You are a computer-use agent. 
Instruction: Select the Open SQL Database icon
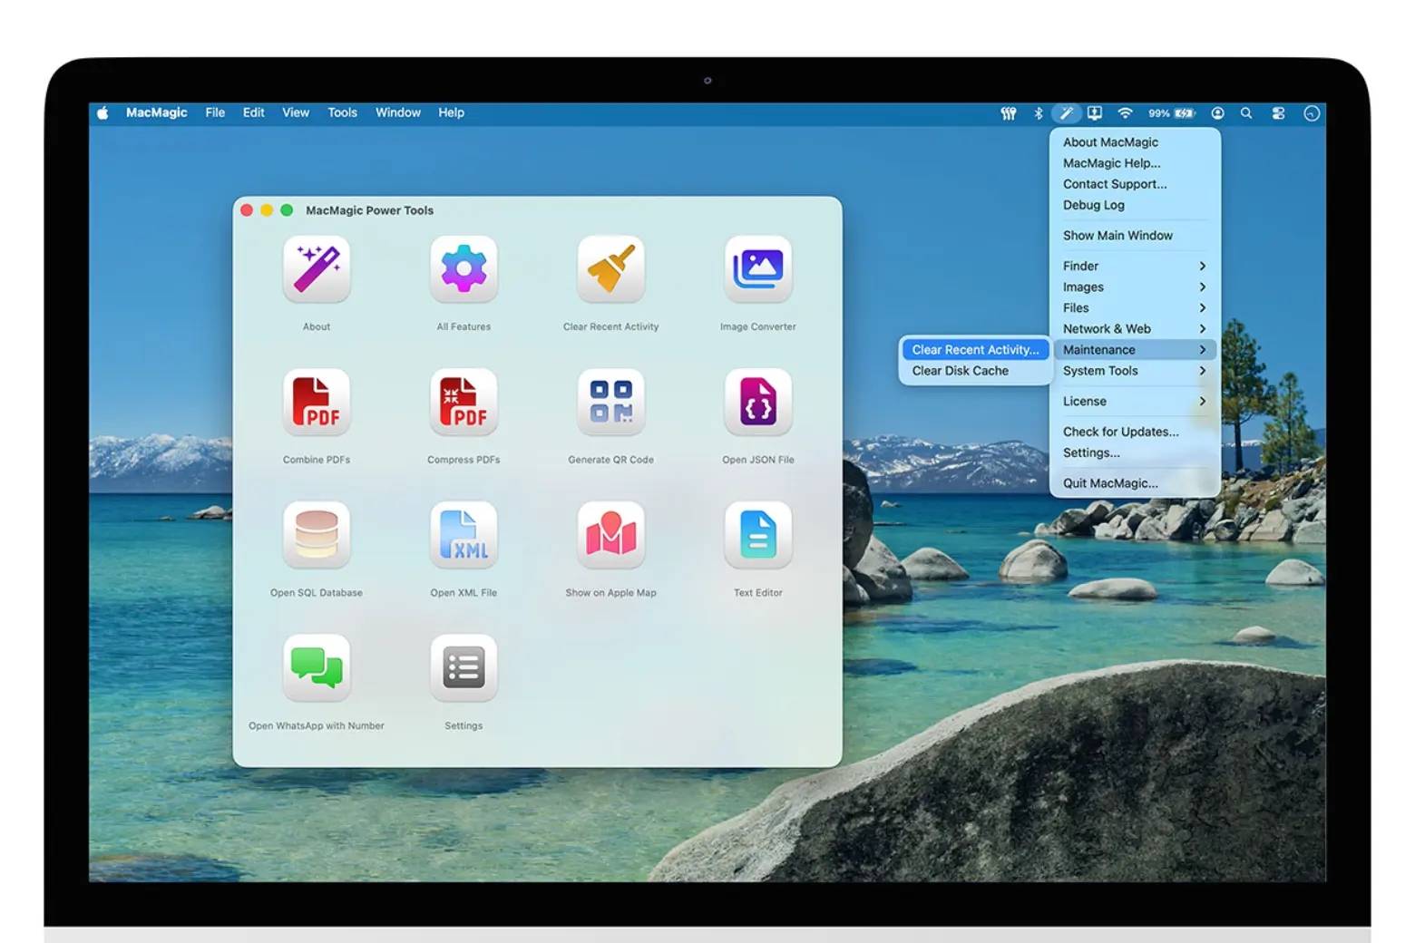(x=316, y=534)
